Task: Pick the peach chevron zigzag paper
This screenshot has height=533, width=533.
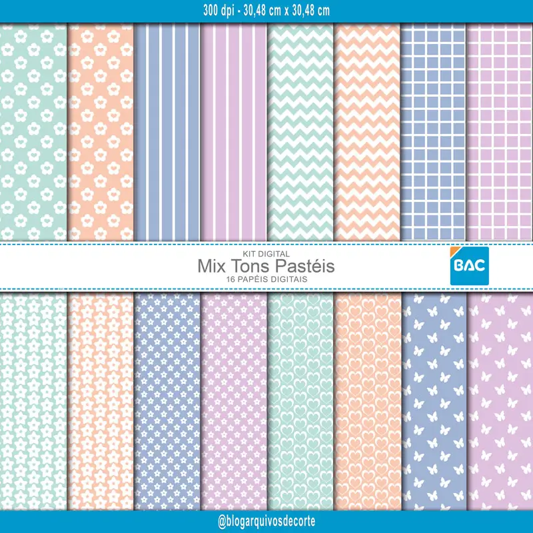Action: (x=367, y=132)
